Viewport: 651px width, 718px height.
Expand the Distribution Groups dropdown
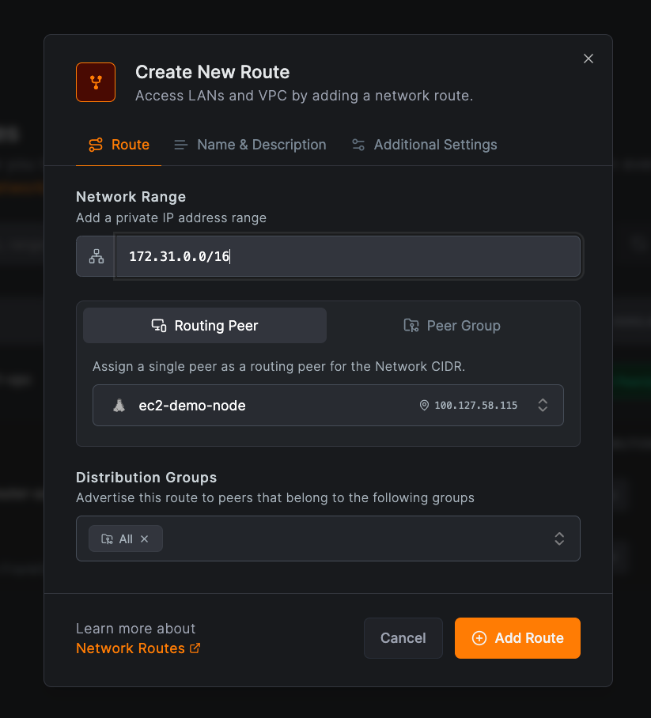pos(558,538)
